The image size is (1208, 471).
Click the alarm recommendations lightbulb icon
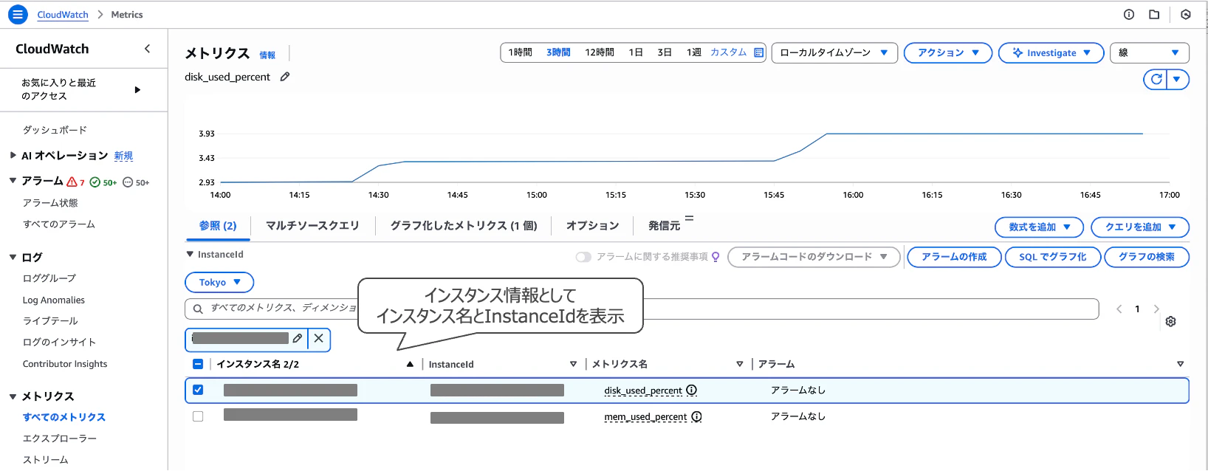click(715, 257)
